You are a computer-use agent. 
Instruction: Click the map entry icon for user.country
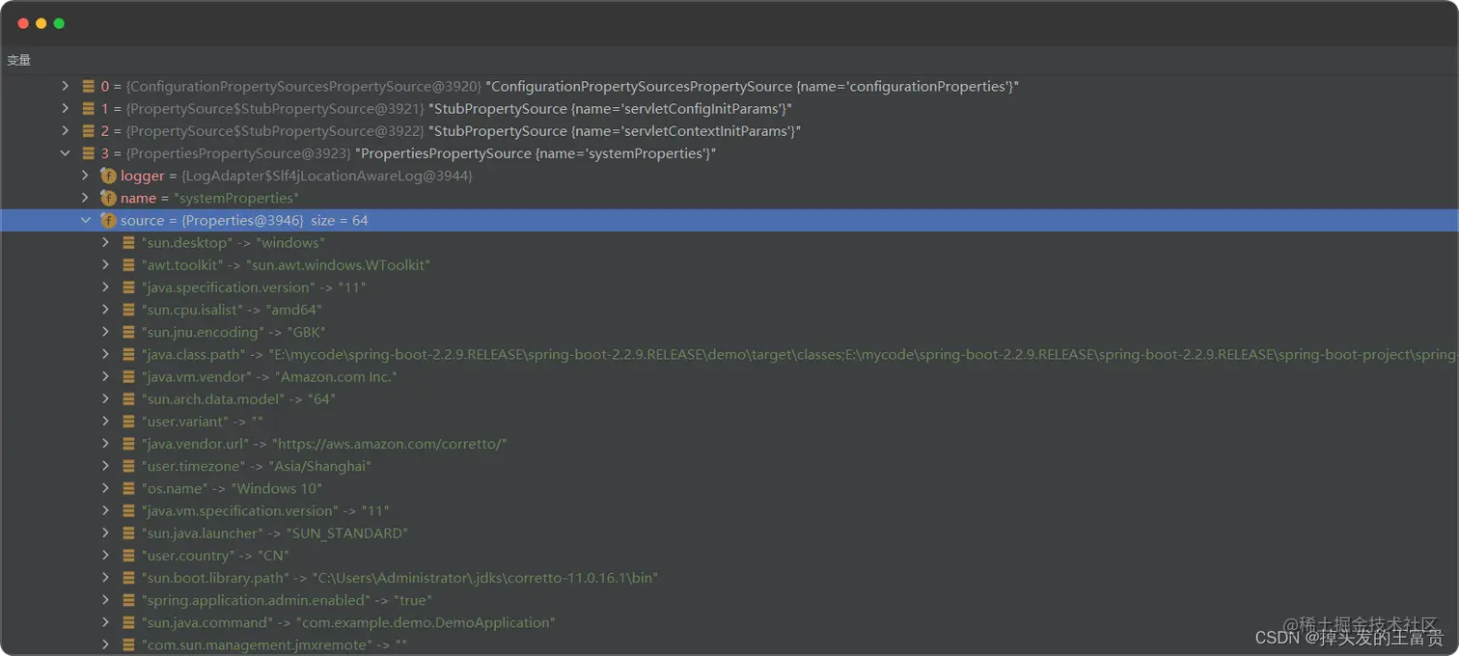(x=128, y=555)
